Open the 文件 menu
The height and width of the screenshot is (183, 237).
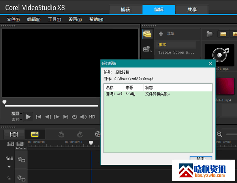click(x=13, y=19)
